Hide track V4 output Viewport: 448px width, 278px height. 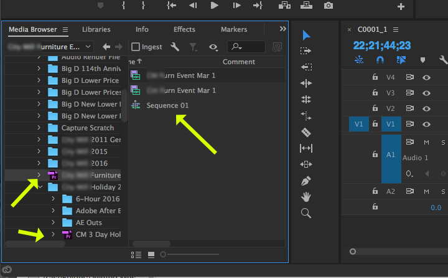pos(427,77)
